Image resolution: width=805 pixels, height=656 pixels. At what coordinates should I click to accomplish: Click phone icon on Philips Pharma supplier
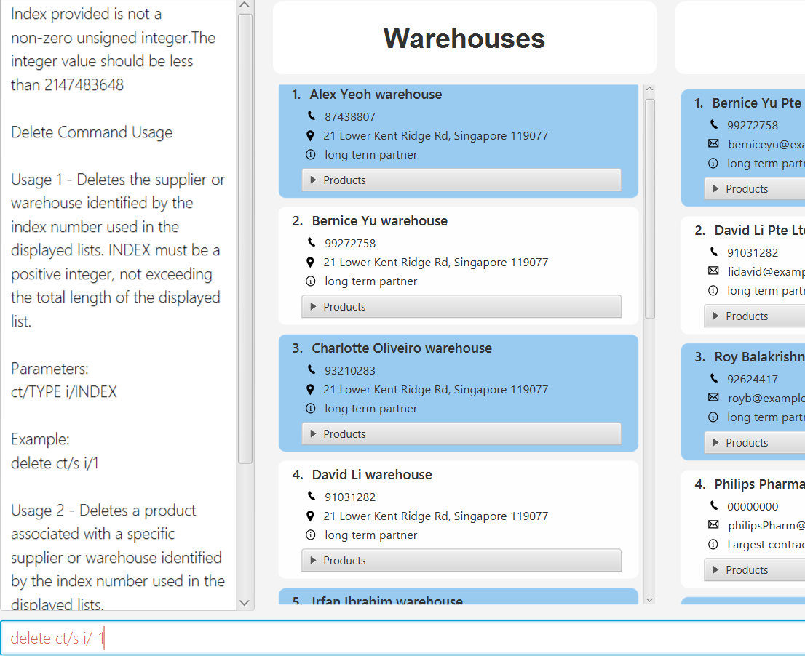tap(713, 505)
